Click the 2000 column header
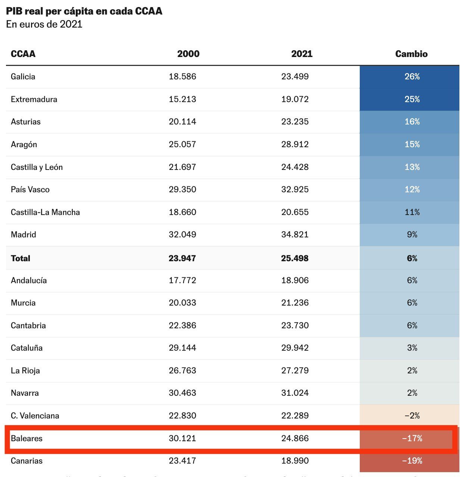The width and height of the screenshot is (465, 477). click(x=188, y=54)
